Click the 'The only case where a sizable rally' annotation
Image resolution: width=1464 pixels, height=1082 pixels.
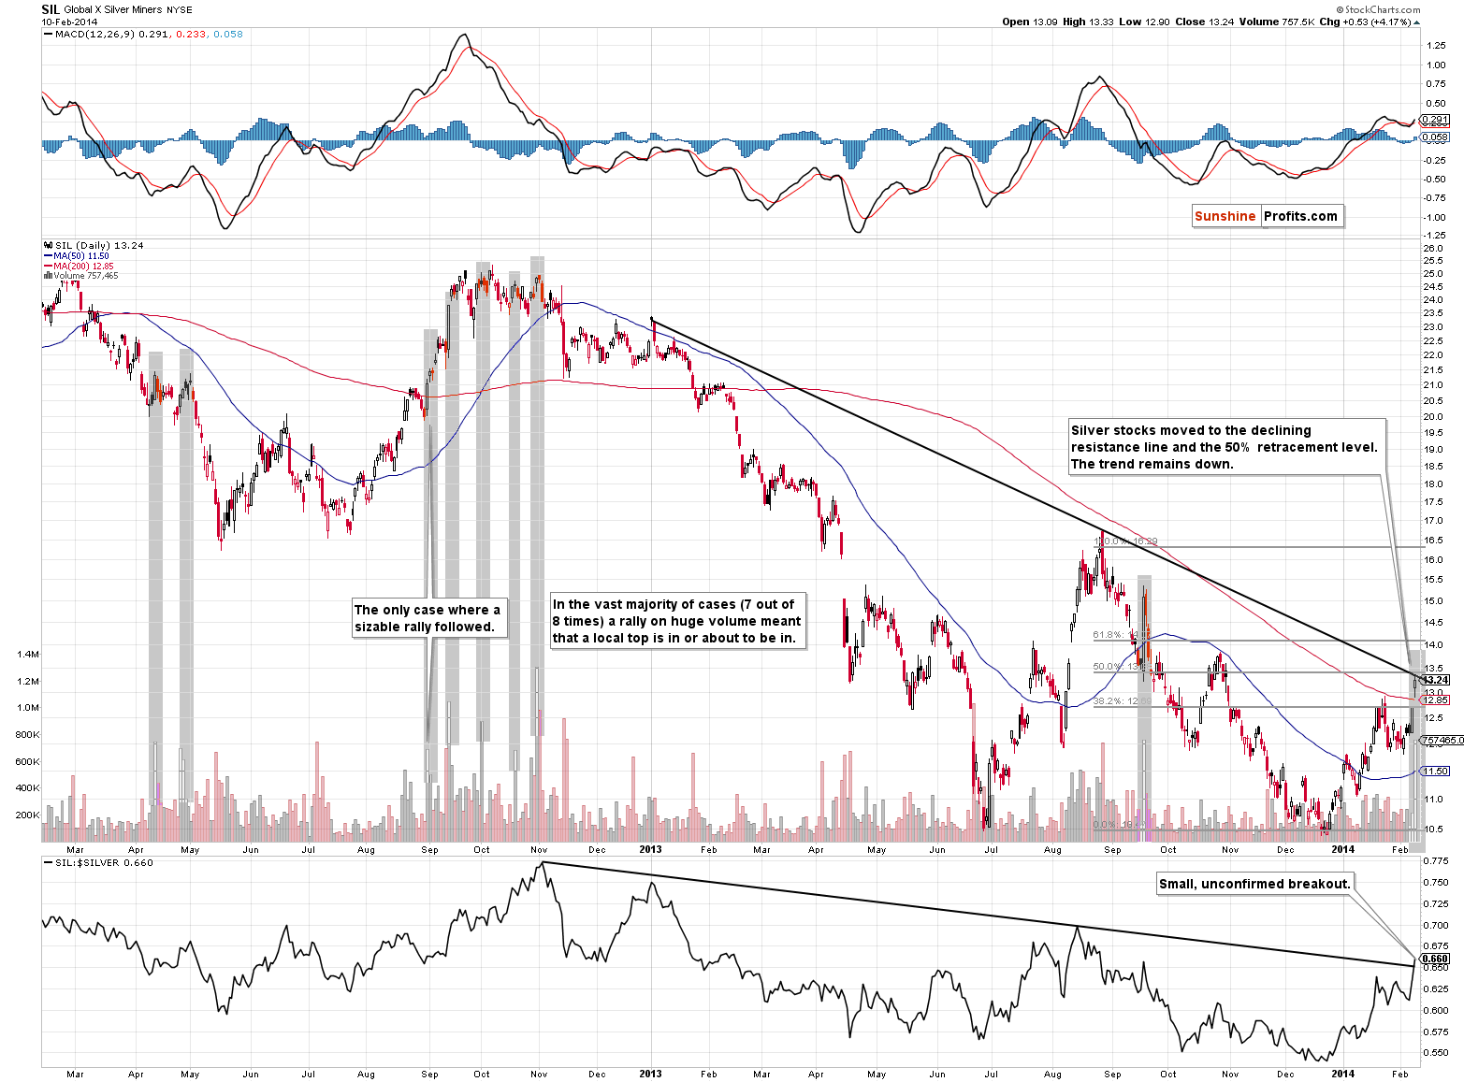click(428, 618)
